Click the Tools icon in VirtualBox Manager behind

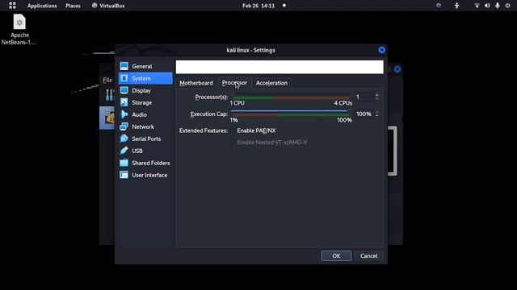109,95
